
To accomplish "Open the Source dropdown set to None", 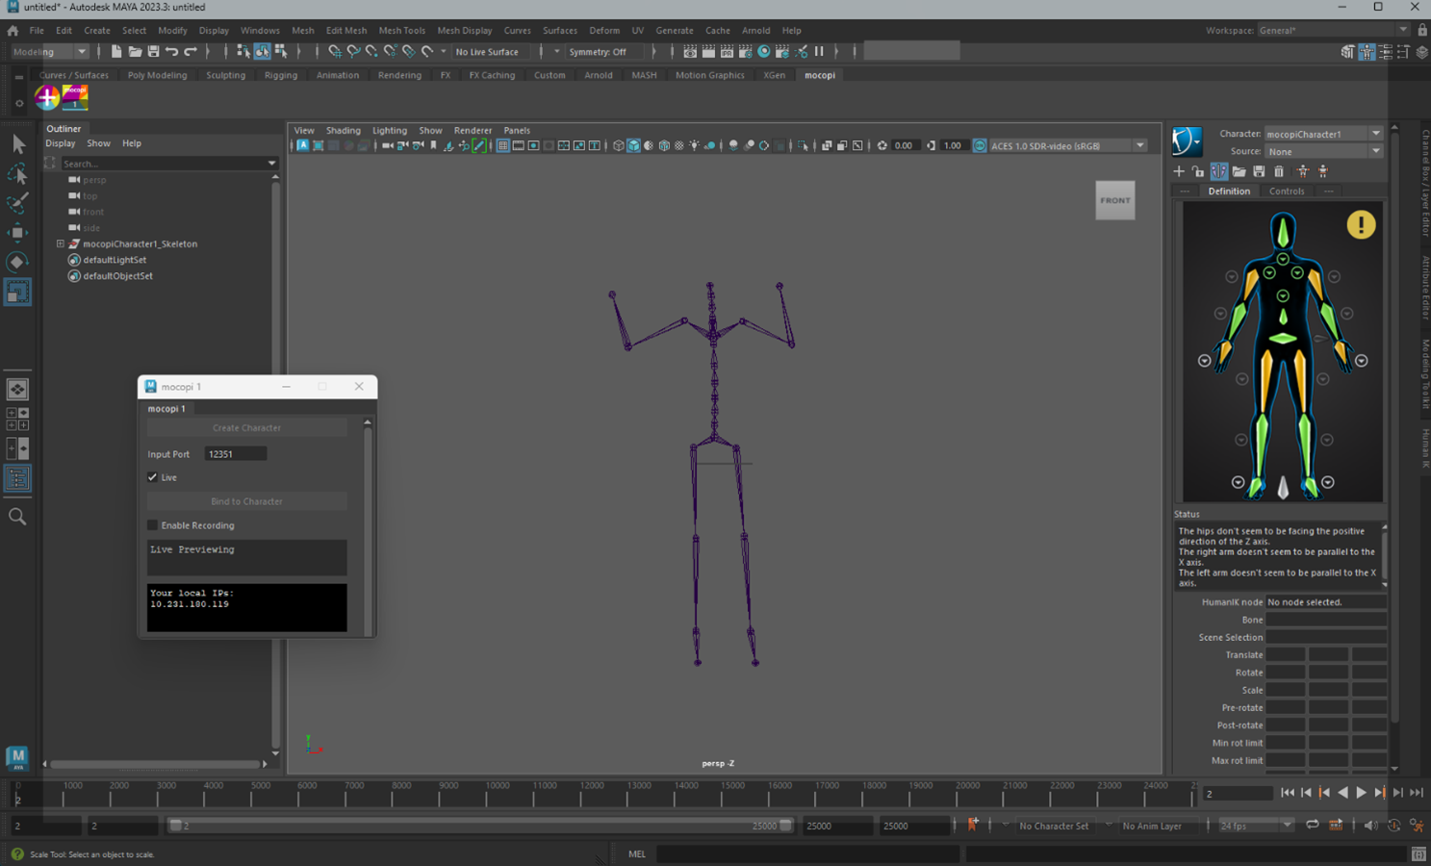I will point(1323,152).
